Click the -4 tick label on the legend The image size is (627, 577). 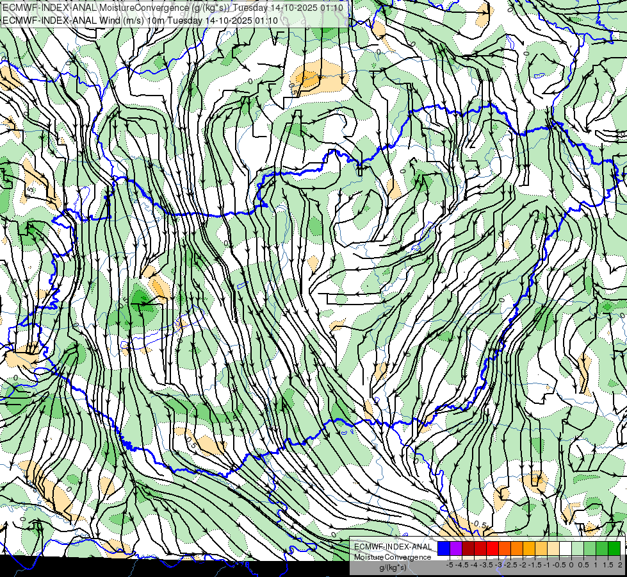point(474,565)
